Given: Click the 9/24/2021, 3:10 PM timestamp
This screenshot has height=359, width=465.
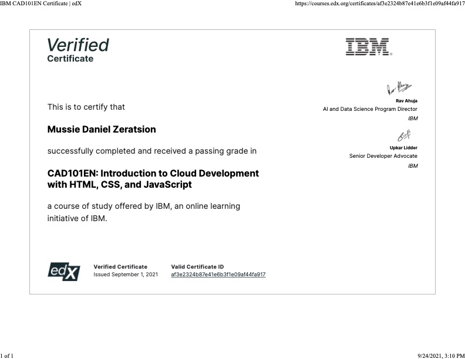Looking at the screenshot, I should click(x=440, y=355).
